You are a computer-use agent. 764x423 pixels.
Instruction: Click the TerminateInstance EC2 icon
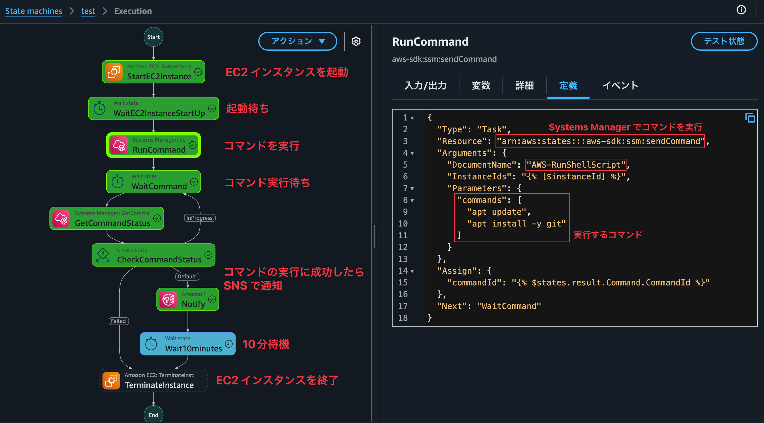click(111, 380)
